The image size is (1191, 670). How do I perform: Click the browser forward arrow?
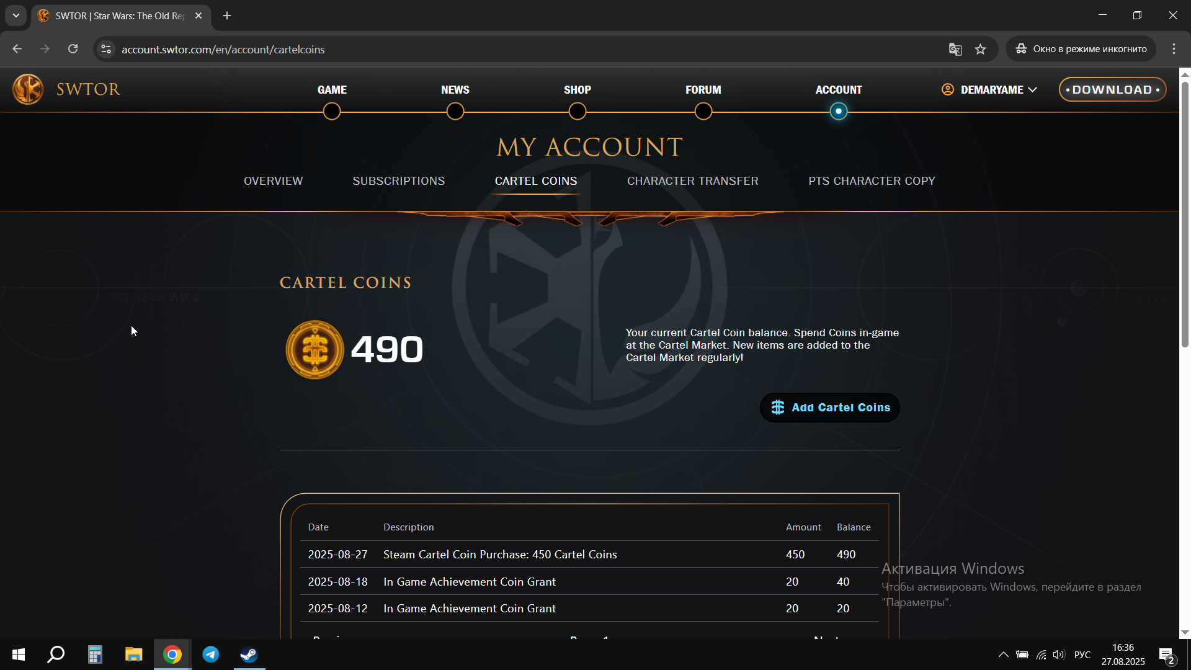[45, 49]
